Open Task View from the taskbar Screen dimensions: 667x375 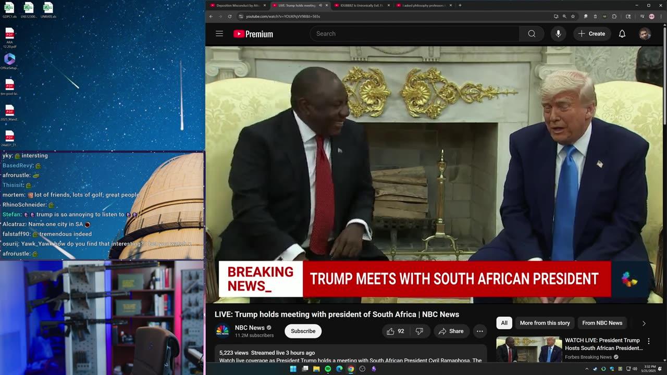tap(305, 369)
